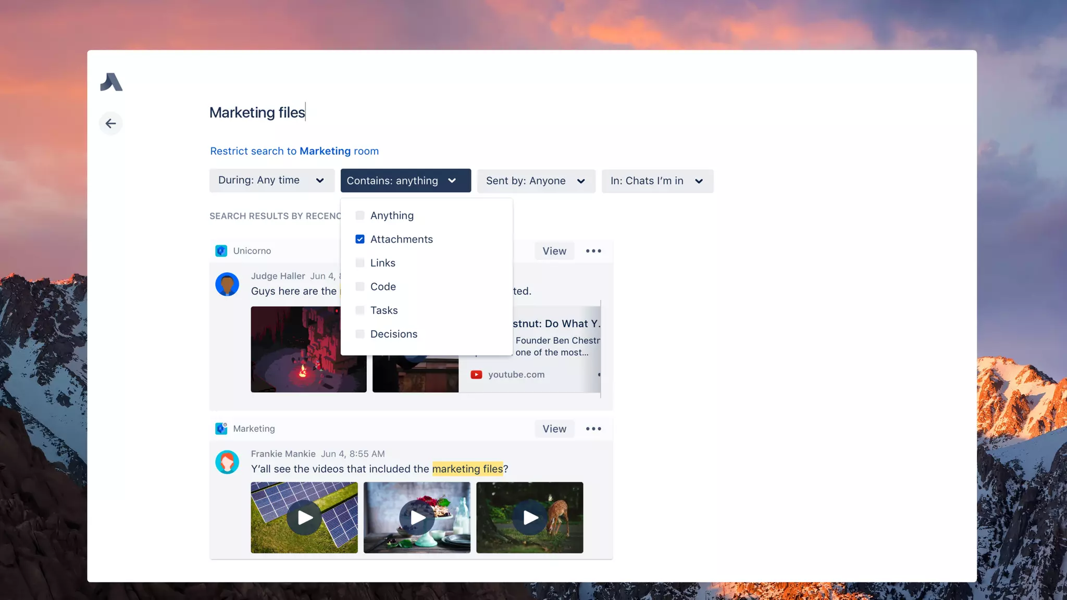This screenshot has width=1067, height=600.
Task: Open the more options for the Unicorno result
Action: [x=593, y=251]
